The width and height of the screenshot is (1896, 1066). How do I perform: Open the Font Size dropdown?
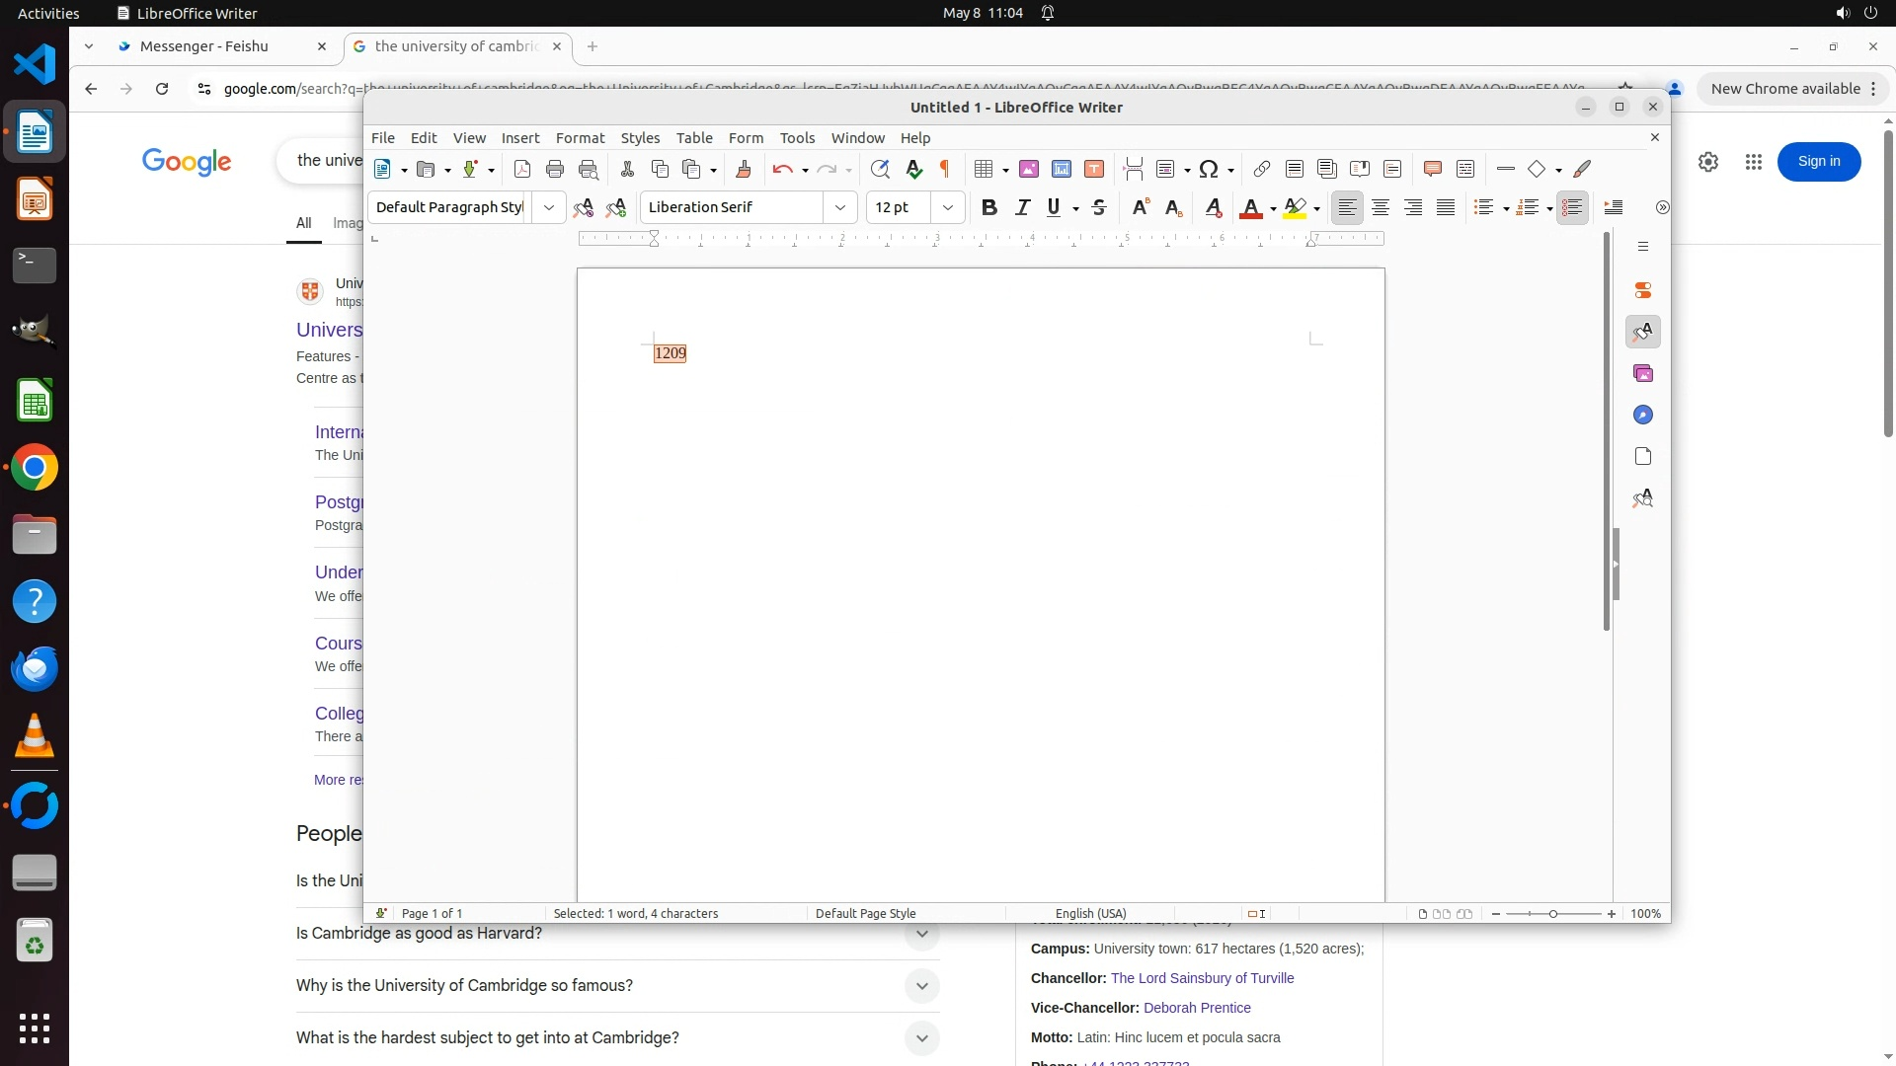pos(948,207)
